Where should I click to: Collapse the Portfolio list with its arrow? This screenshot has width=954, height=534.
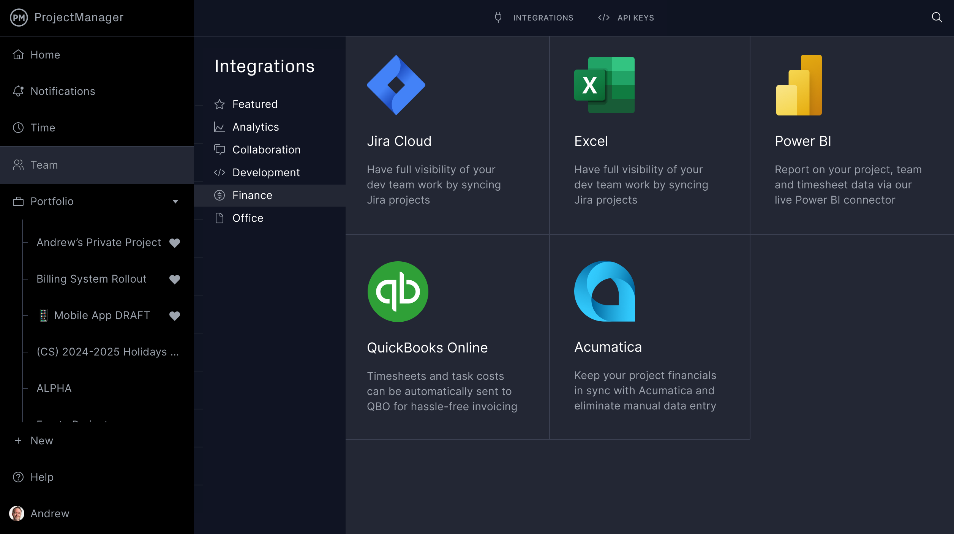click(x=175, y=201)
